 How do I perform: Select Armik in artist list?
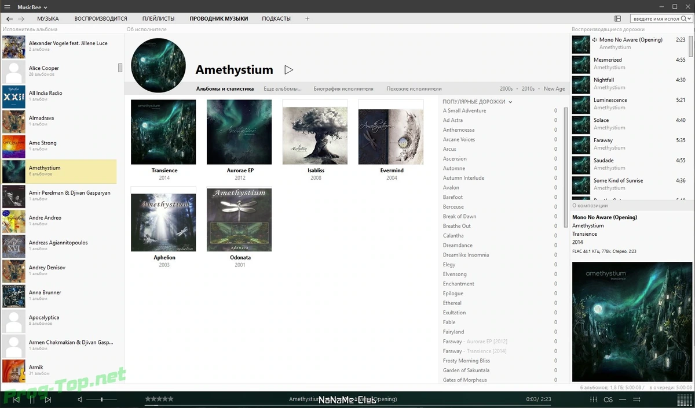(59, 370)
